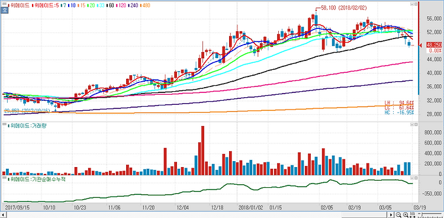Image resolution: width=444 pixels, height=218 pixels.
Task: Click the HC : -16.95% value
Action: coord(399,113)
